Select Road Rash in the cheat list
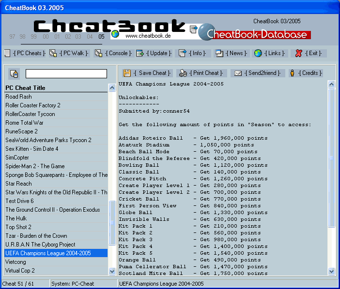 (x=56, y=97)
